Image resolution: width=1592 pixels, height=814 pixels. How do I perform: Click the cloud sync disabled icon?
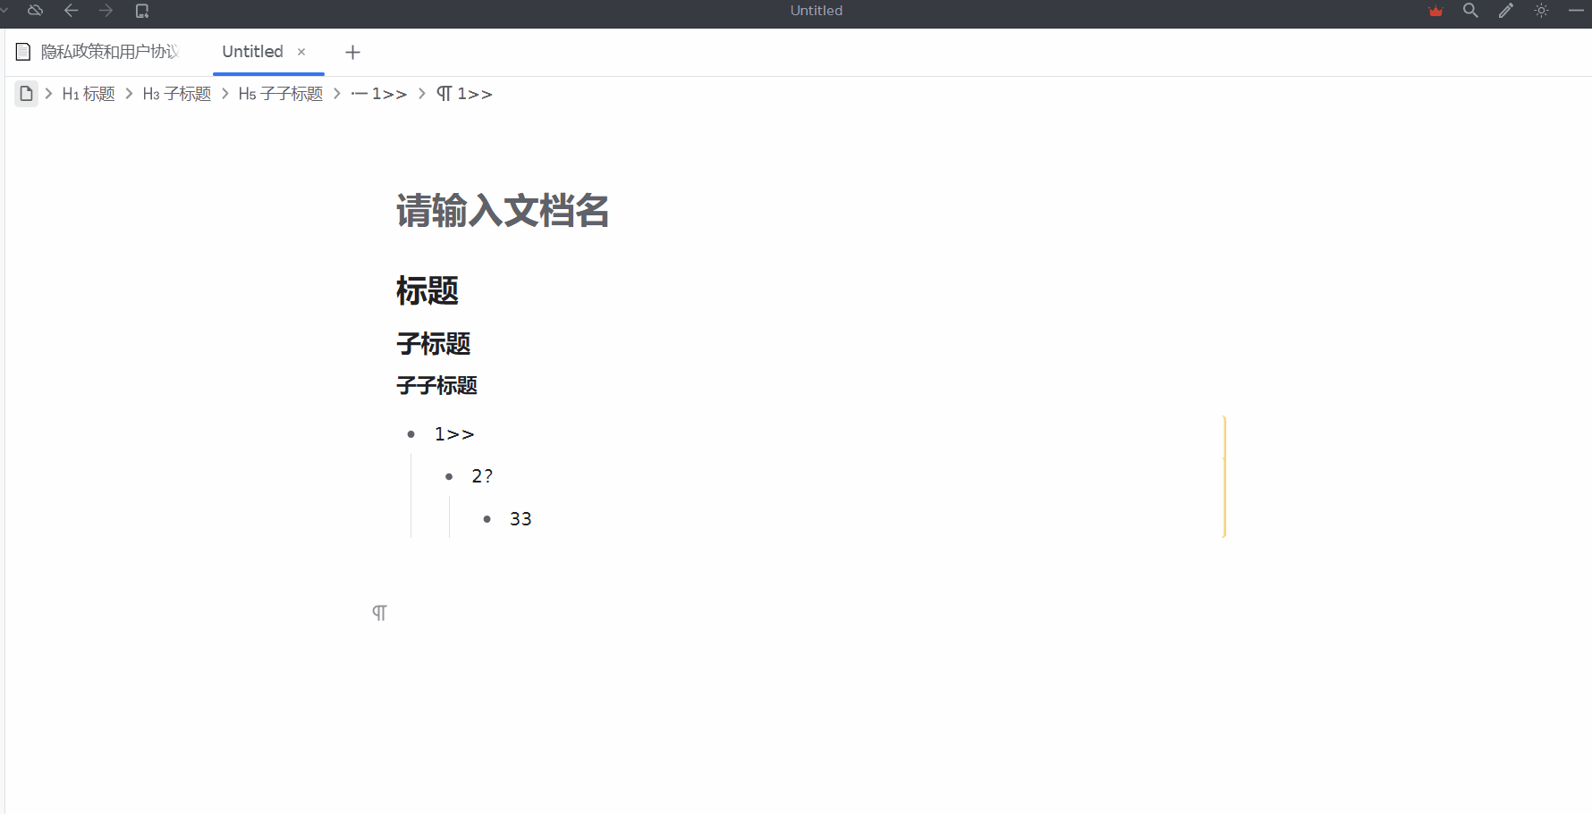point(36,11)
